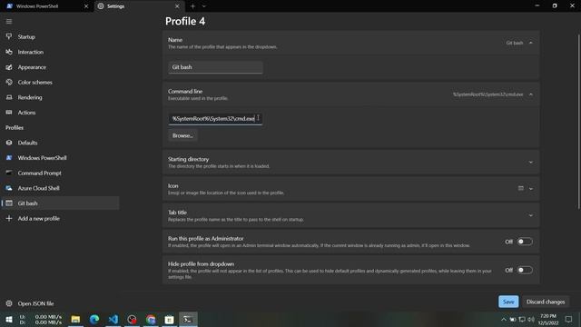Click Discard changes button
The height and width of the screenshot is (327, 581).
click(x=546, y=302)
